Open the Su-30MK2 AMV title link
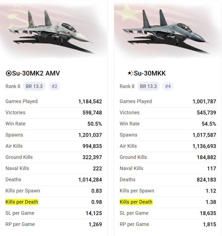This screenshot has height=236, width=222. point(36,73)
